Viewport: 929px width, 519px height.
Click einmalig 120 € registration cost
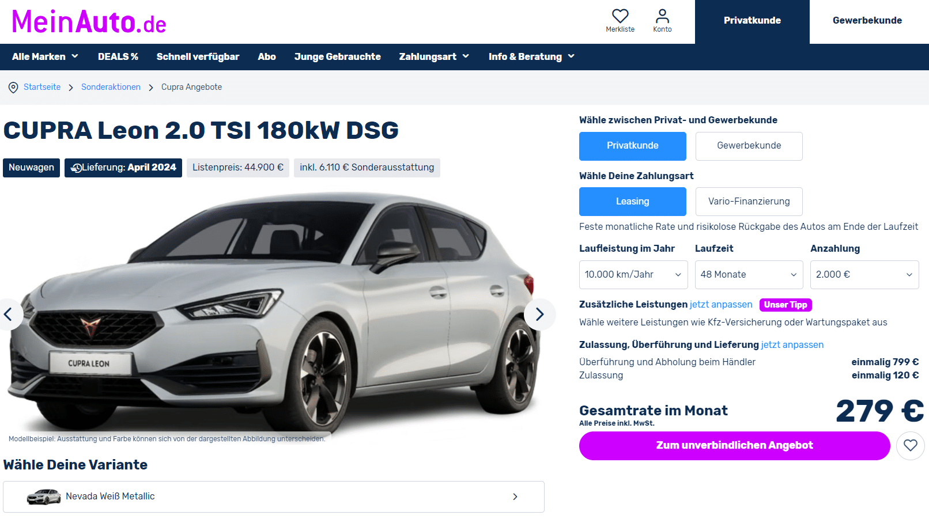pyautogui.click(x=885, y=375)
